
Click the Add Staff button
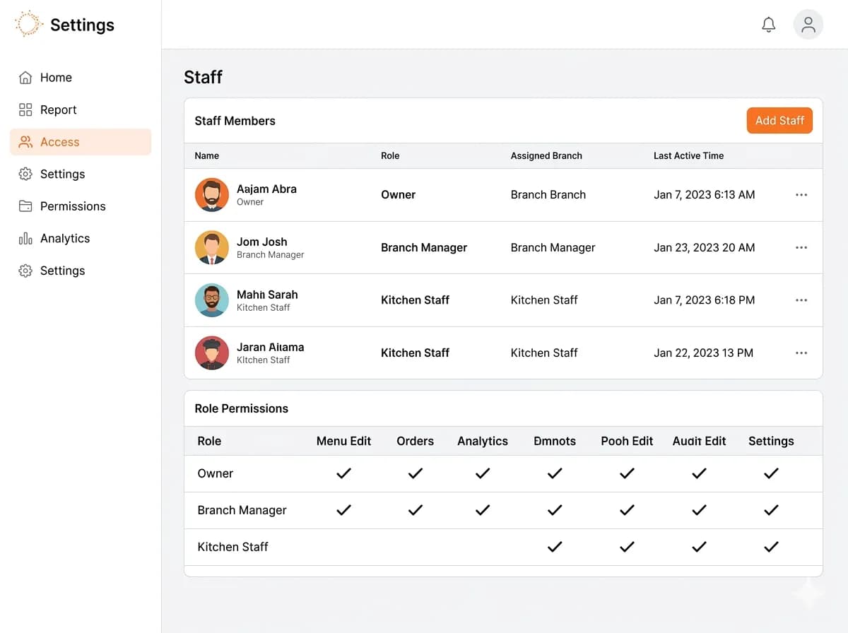click(779, 121)
